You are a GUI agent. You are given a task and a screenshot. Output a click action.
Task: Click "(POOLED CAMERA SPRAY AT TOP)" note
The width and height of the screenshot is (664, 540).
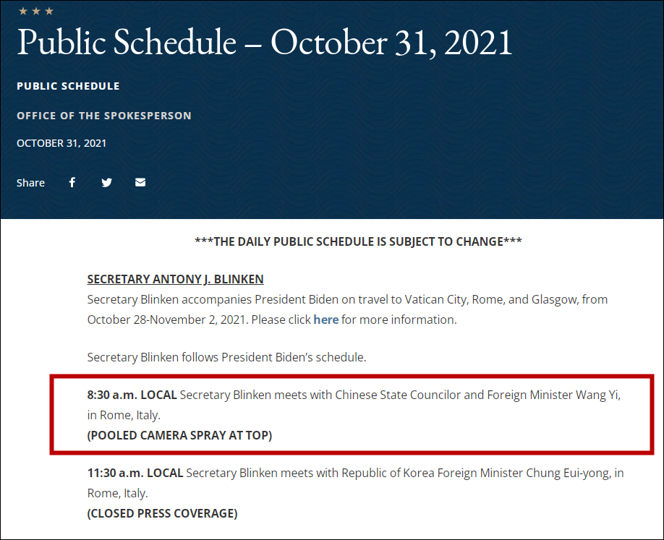point(179,435)
